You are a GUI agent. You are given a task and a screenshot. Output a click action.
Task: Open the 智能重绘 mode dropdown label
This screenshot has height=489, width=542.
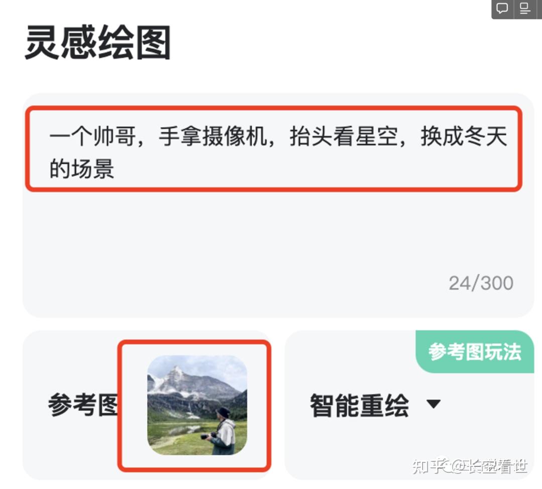click(x=359, y=405)
